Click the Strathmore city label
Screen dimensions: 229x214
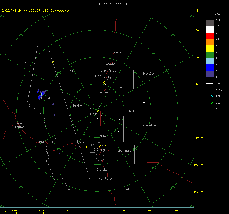124,151
